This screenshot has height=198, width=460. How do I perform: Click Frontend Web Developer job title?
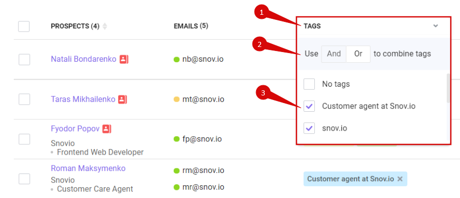100,152
